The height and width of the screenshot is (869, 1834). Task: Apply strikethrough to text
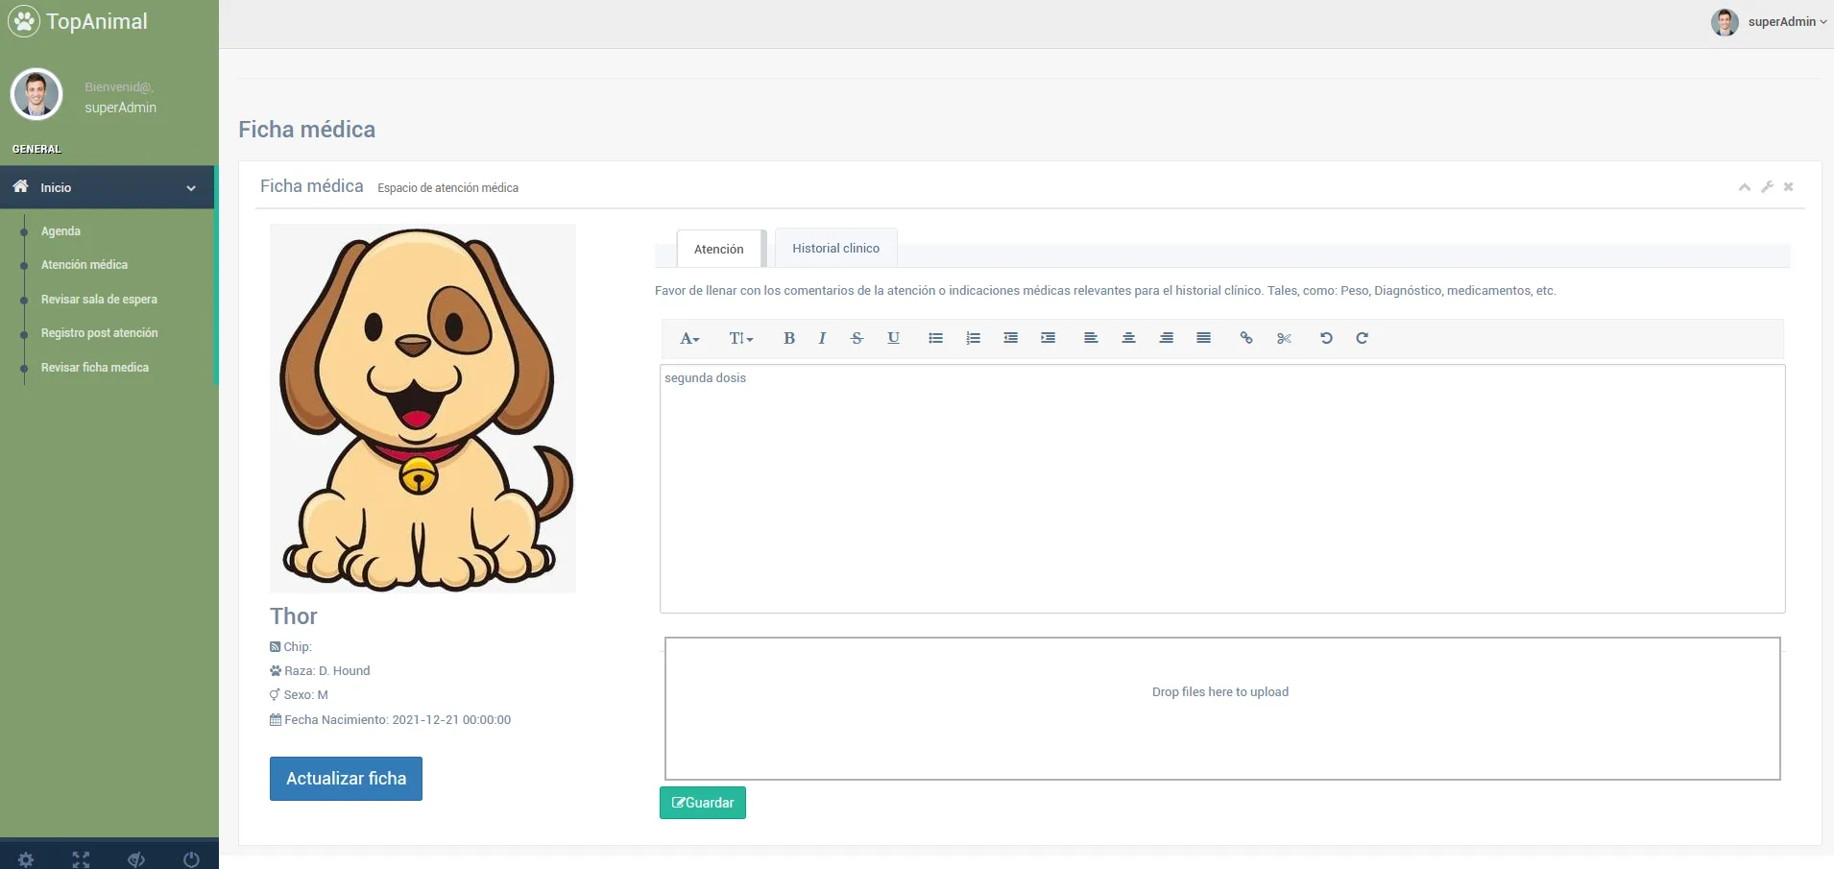point(857,338)
